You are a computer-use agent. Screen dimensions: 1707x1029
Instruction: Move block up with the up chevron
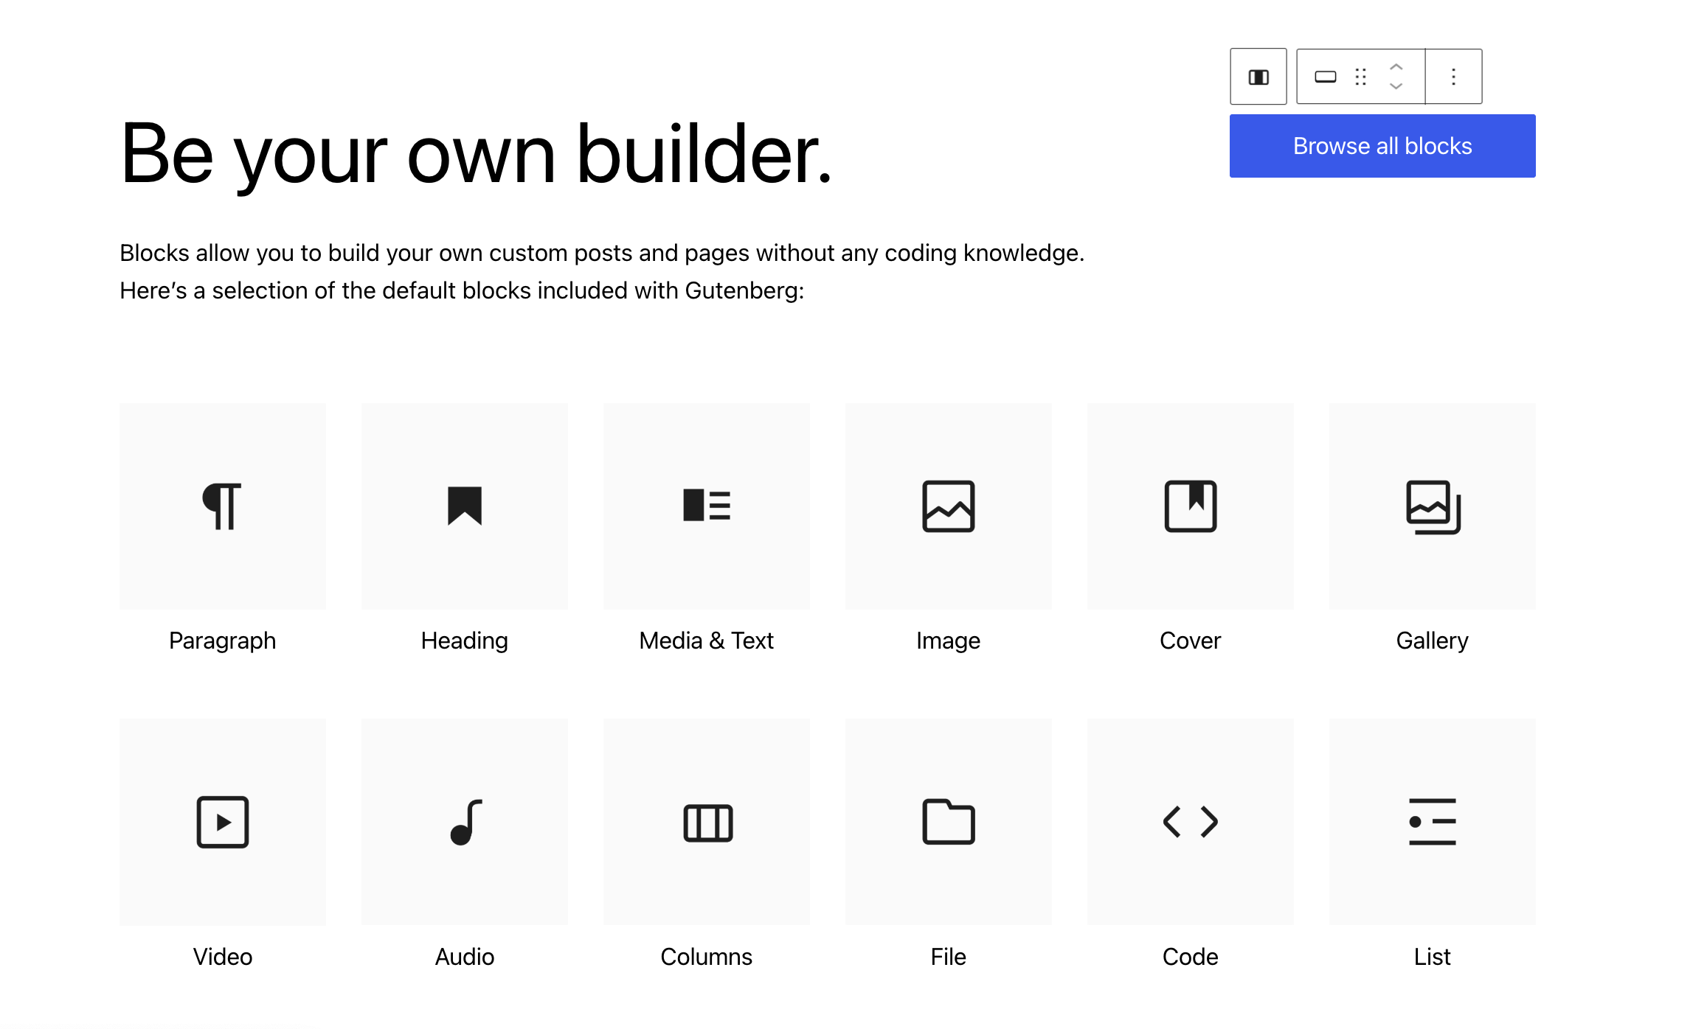[1396, 67]
